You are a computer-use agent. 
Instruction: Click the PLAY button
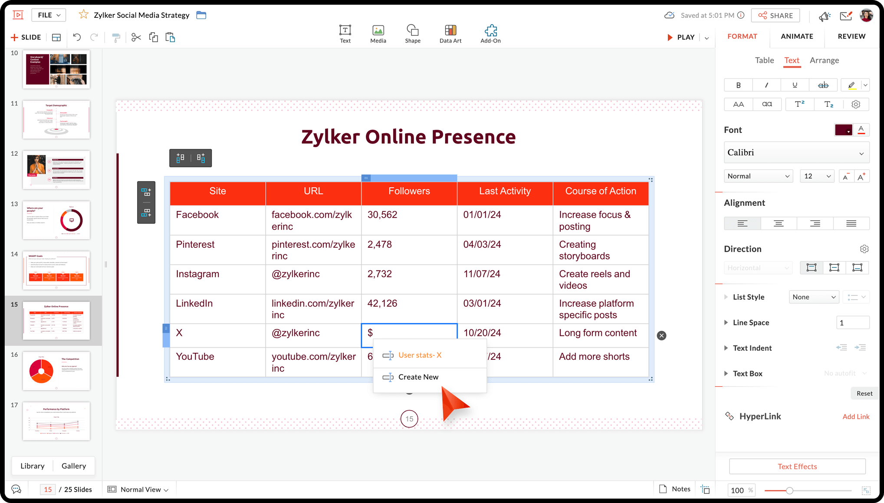coord(681,37)
